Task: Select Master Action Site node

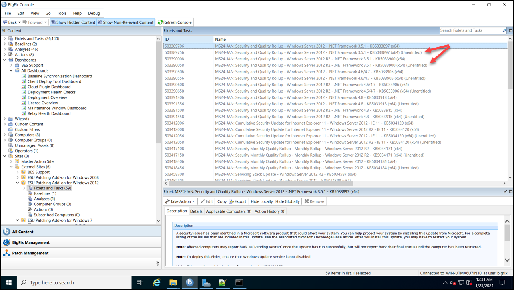Action: [x=37, y=161]
